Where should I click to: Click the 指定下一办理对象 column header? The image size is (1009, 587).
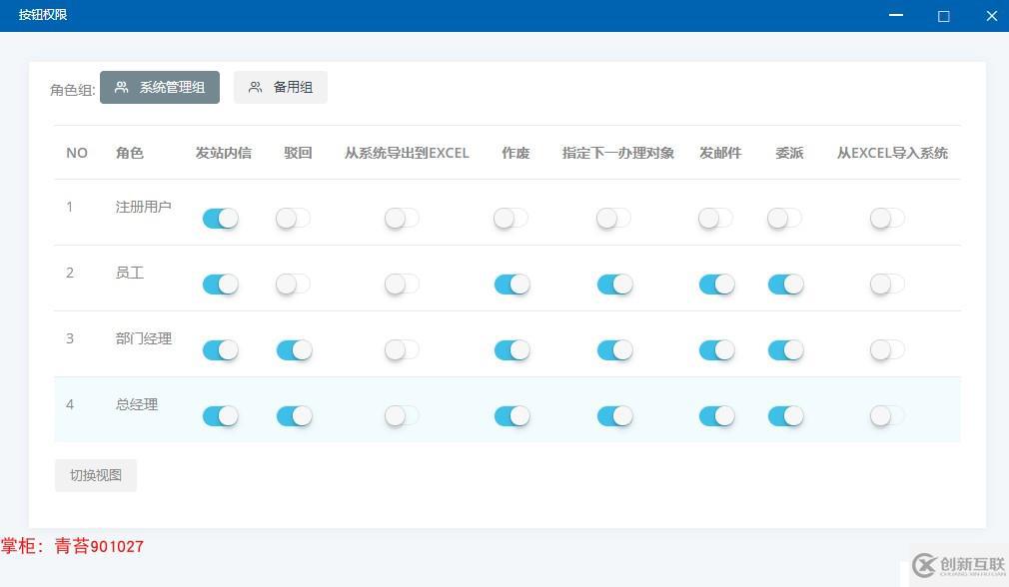pyautogui.click(x=617, y=153)
